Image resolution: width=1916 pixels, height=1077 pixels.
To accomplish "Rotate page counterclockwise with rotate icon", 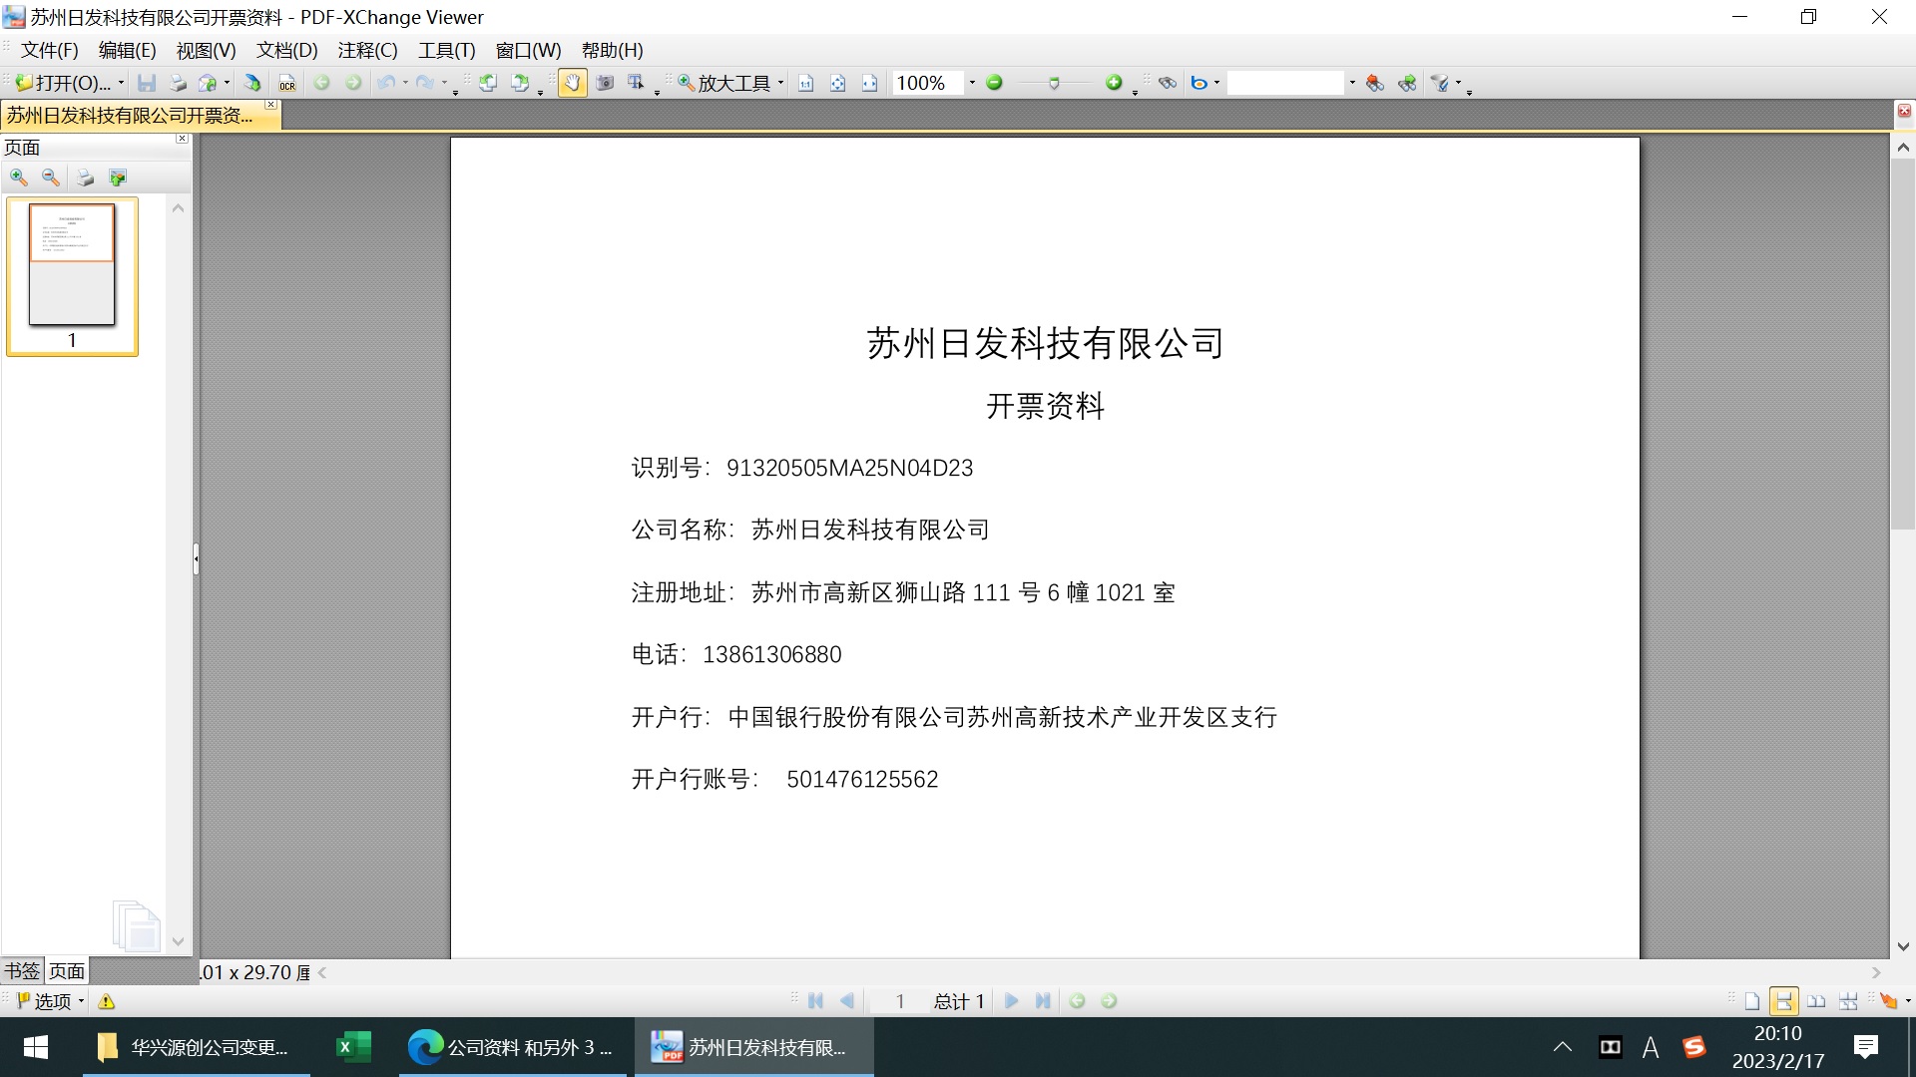I will click(x=488, y=84).
